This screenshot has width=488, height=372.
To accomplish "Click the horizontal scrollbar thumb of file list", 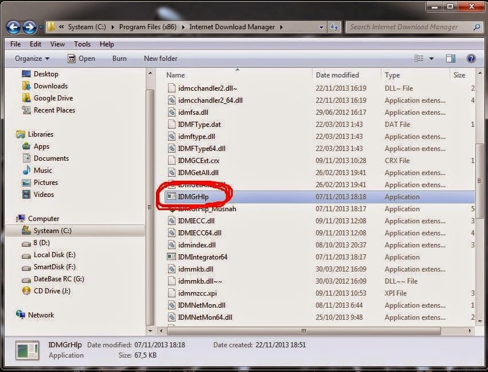I will [x=304, y=331].
